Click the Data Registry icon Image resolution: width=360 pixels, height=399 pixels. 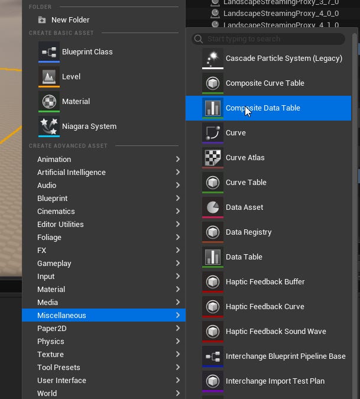pyautogui.click(x=213, y=232)
